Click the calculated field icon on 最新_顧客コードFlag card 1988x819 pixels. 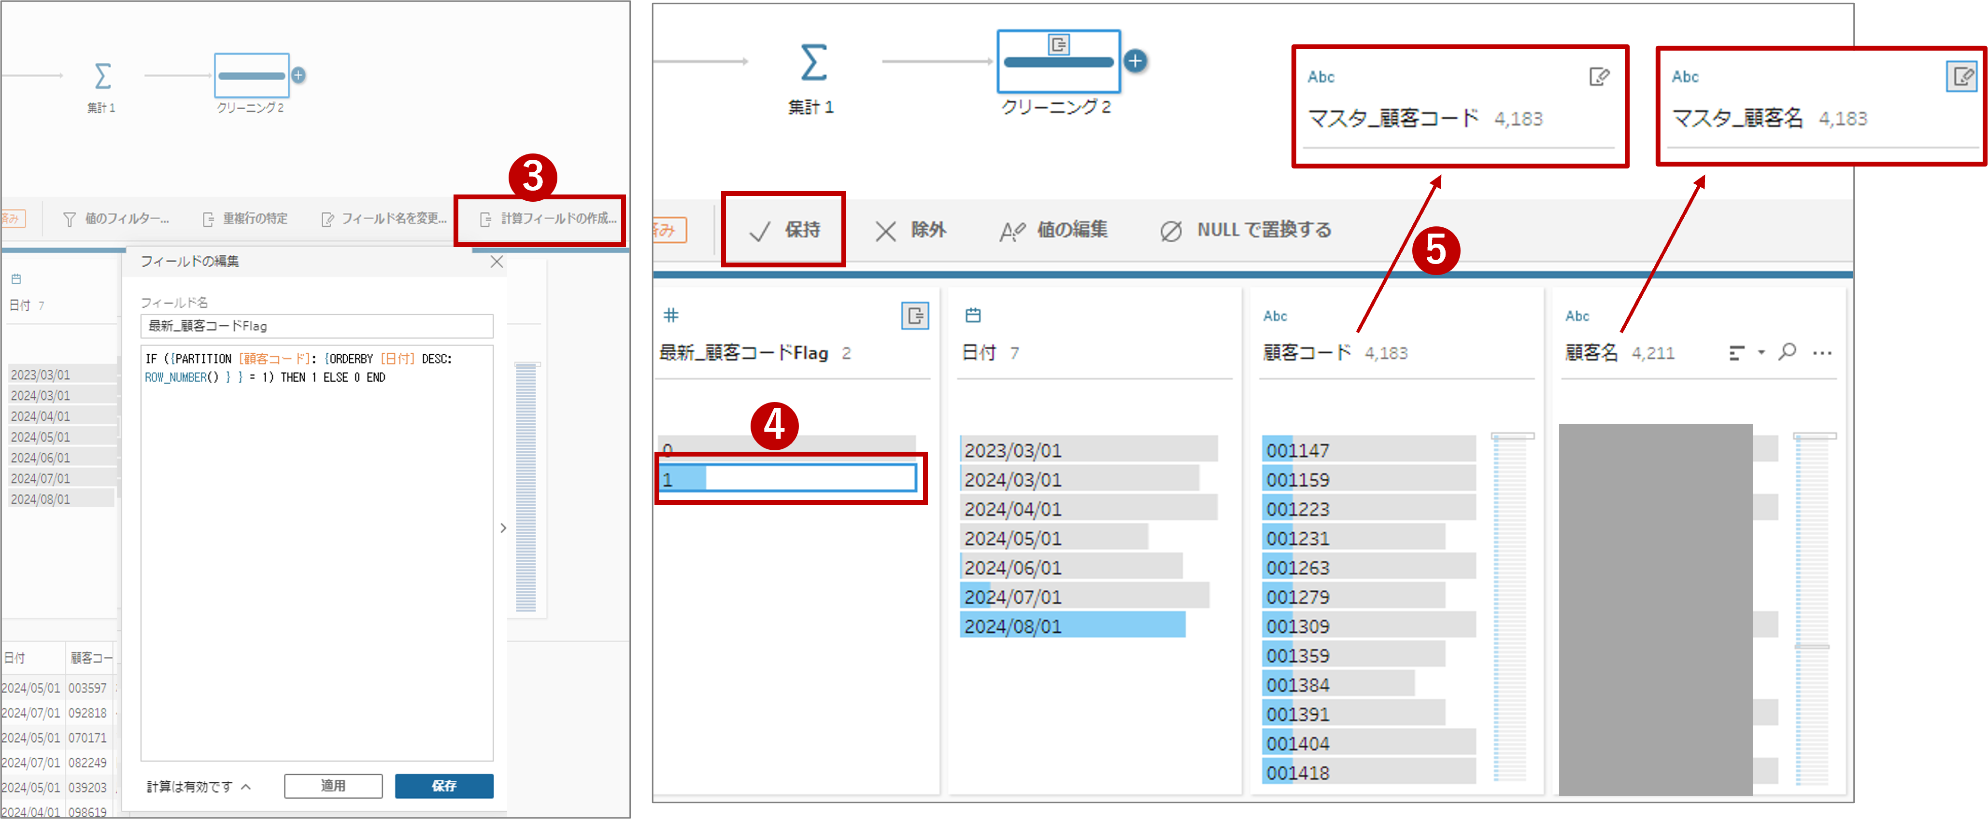914,316
